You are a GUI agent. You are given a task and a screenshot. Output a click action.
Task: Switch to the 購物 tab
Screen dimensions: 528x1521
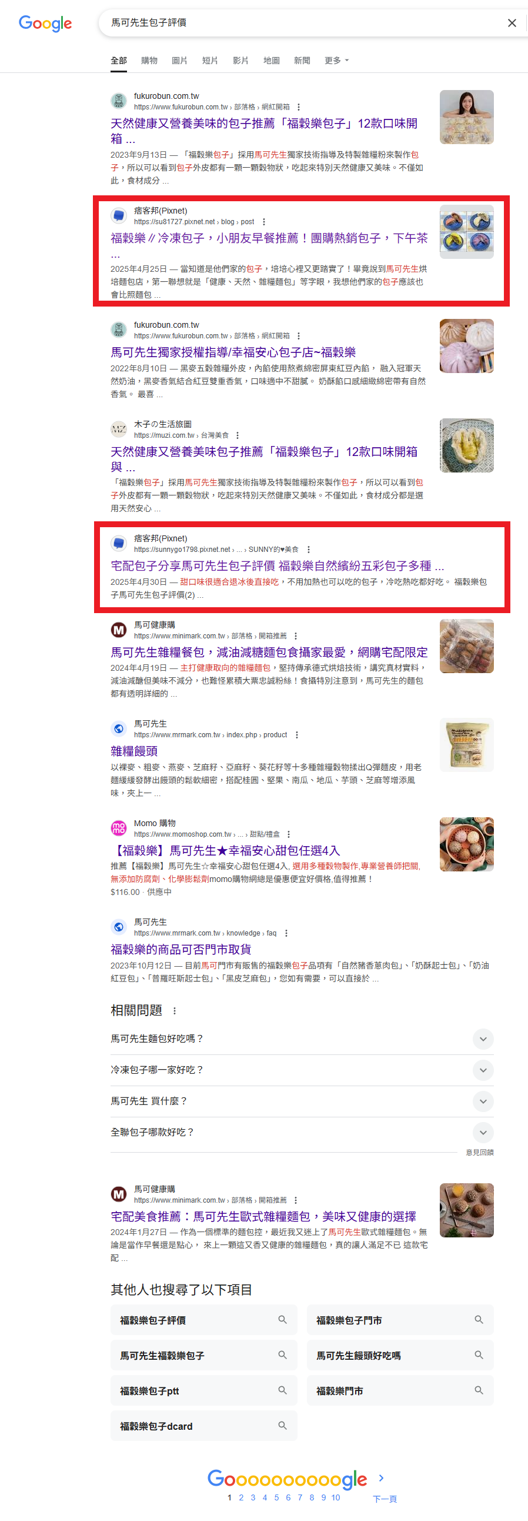(x=149, y=60)
